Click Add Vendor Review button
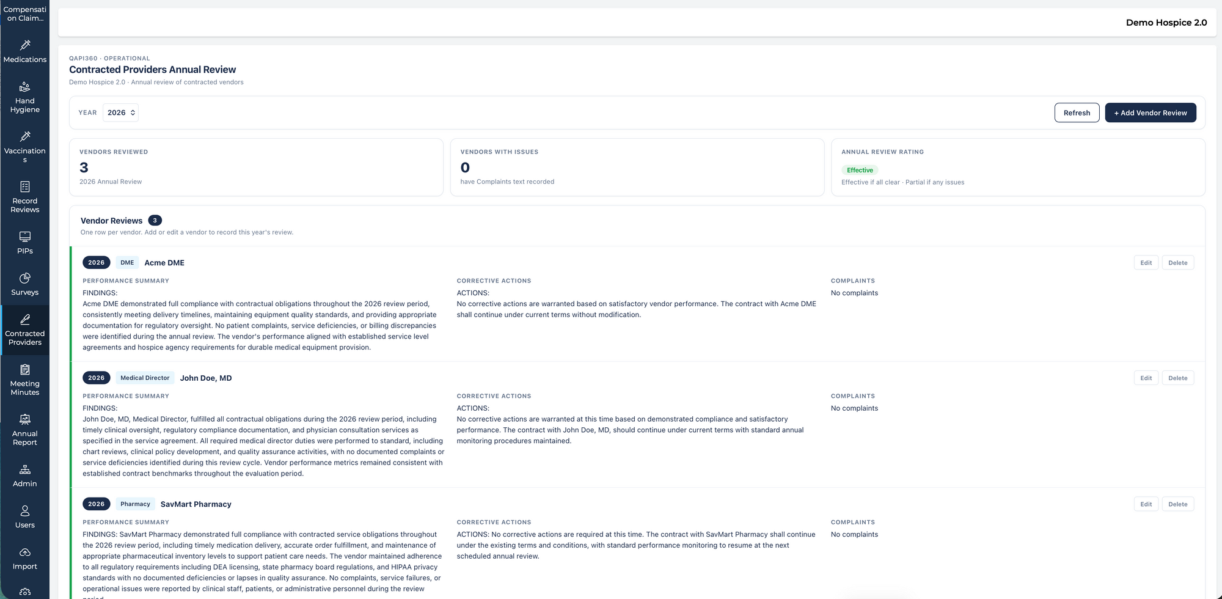1222x599 pixels. pyautogui.click(x=1151, y=112)
